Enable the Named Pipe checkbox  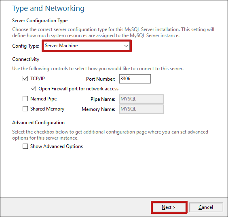pos(25,99)
